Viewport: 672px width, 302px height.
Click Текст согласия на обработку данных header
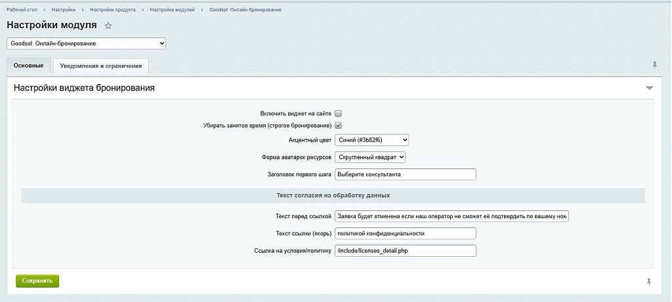333,195
